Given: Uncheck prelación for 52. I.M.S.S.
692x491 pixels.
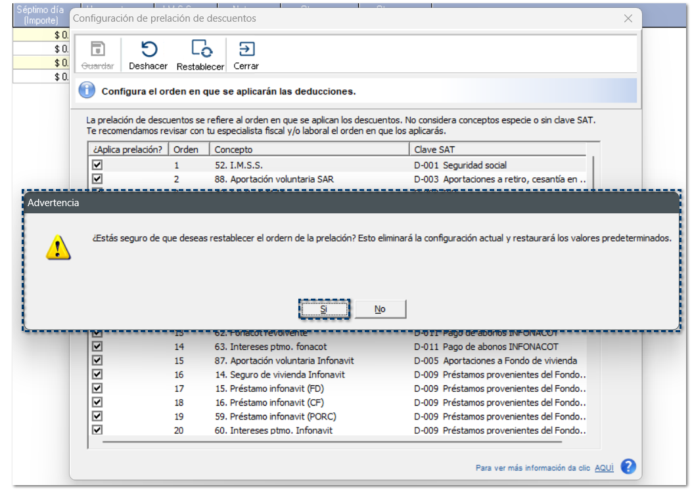Looking at the screenshot, I should tap(97, 165).
